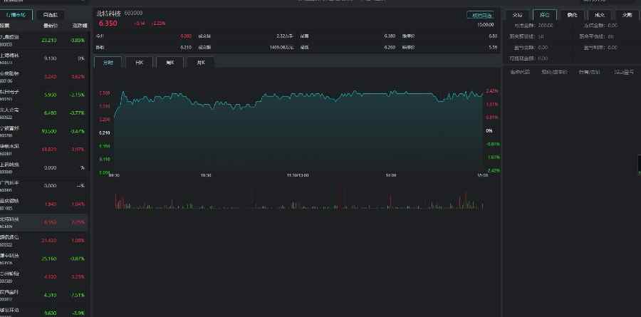Select the stock row priced 9.100
This screenshot has height=317, width=641.
(x=43, y=58)
